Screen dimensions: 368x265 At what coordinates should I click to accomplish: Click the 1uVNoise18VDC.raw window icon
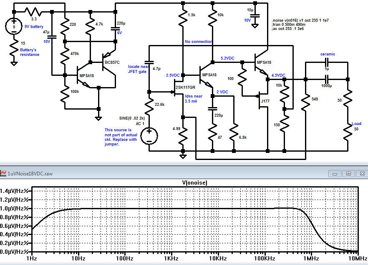click(x=4, y=173)
